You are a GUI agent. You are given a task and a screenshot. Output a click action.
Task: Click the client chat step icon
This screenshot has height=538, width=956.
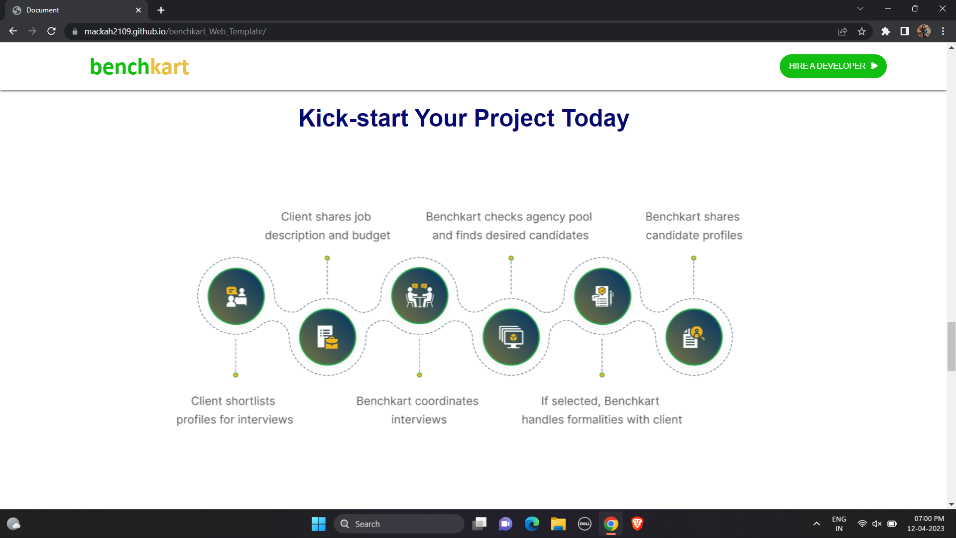click(236, 296)
